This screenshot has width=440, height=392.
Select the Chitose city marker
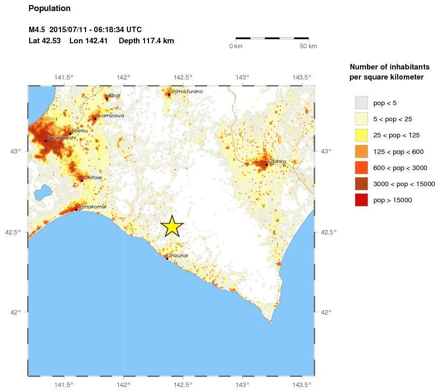82,181
